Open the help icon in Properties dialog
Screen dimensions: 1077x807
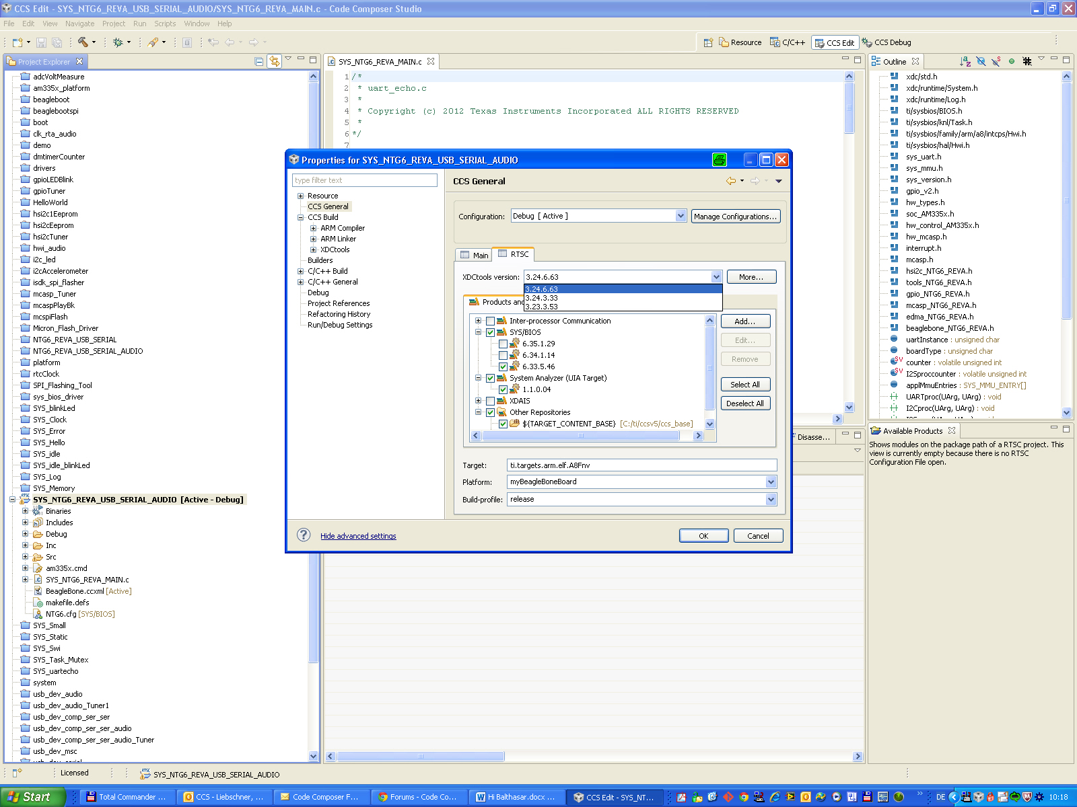304,535
